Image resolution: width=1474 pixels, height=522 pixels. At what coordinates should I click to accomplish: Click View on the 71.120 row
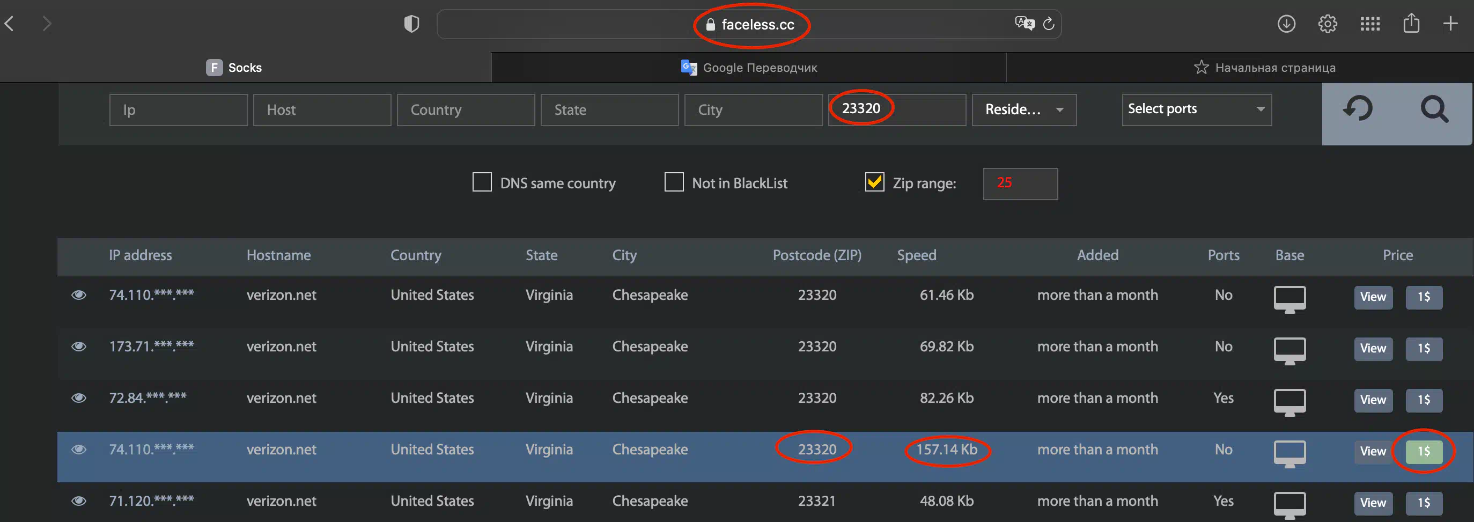pos(1373,503)
